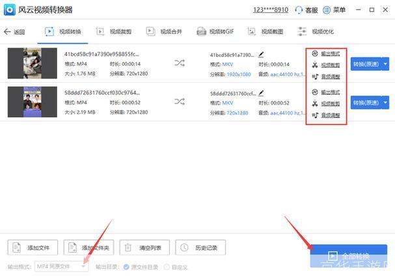Screen dimensions: 395x278
Task: Click MKV format value in 41bcd58c row
Action: (x=228, y=64)
